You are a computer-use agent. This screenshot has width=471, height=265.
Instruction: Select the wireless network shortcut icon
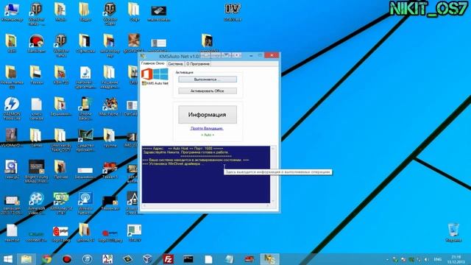tap(85, 203)
